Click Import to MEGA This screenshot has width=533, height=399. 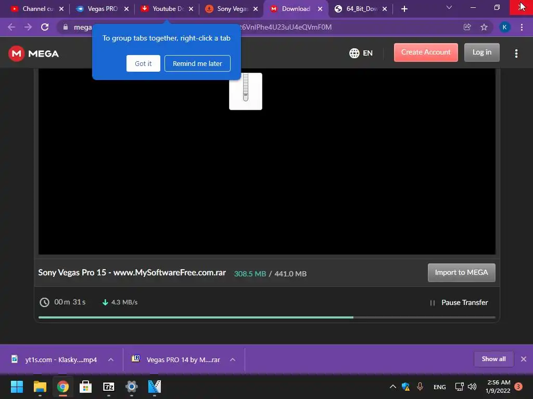tap(461, 272)
